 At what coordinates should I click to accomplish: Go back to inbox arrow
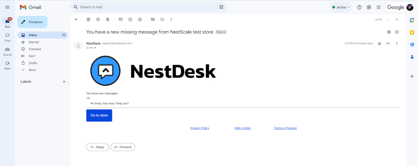[76, 19]
